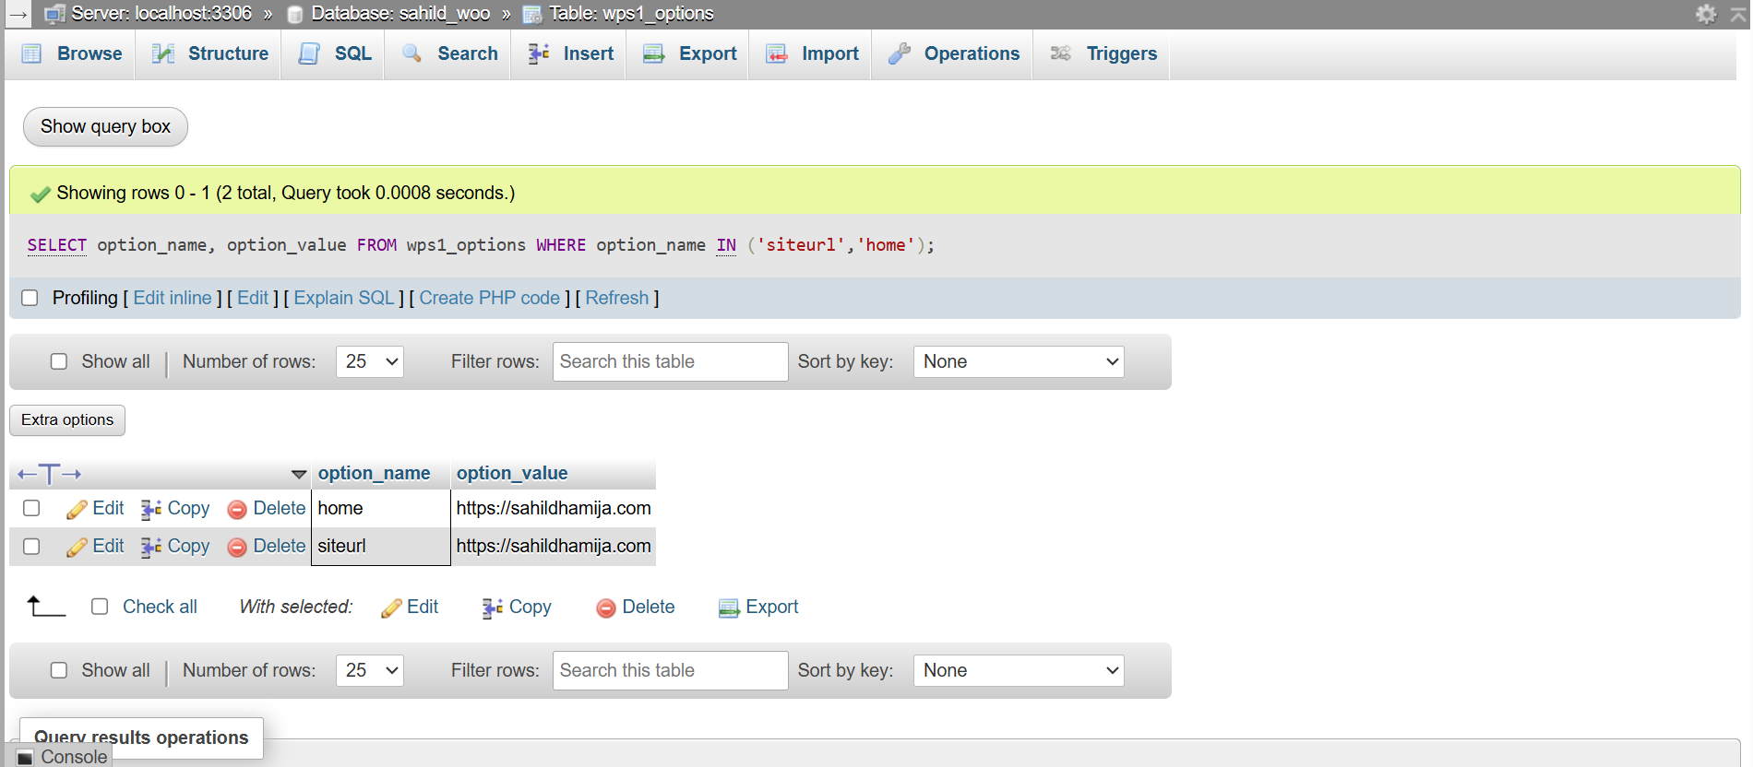The image size is (1753, 767).
Task: Sort by option_value column header
Action: [512, 473]
